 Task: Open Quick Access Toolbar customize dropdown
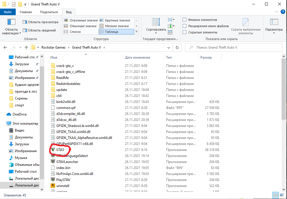click(x=25, y=4)
